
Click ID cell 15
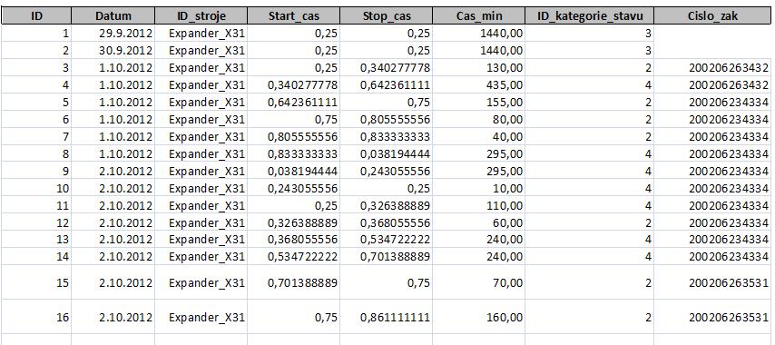click(36, 282)
